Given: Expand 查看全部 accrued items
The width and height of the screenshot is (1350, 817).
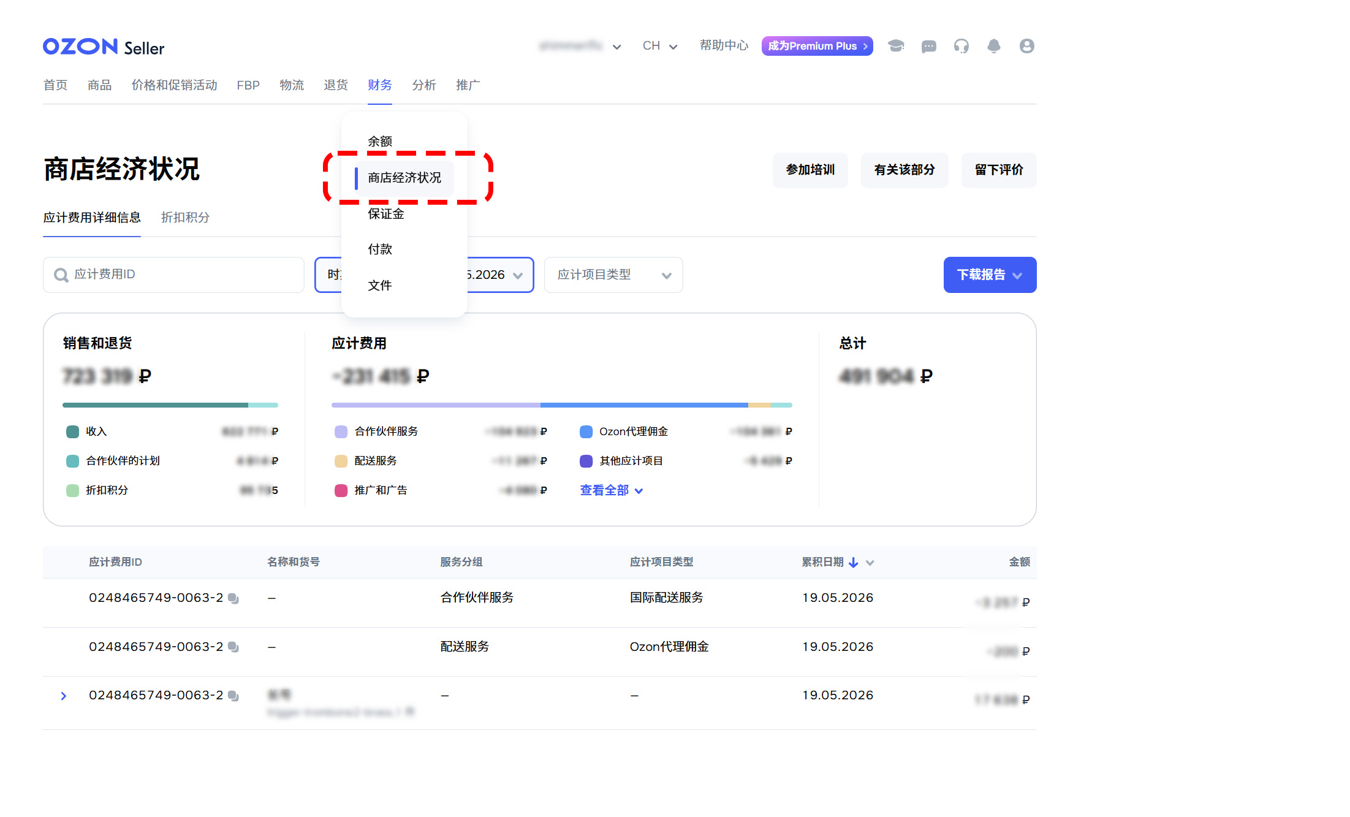Looking at the screenshot, I should [611, 490].
